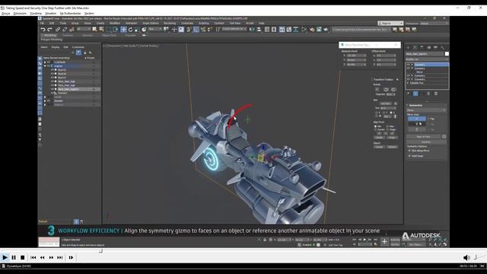The height and width of the screenshot is (274, 487).
Task: Toggle visibility eye of 0 (default) layer
Action: click(49, 62)
